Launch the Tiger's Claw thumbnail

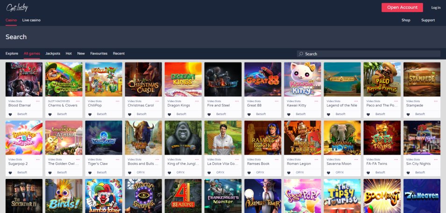click(103, 138)
